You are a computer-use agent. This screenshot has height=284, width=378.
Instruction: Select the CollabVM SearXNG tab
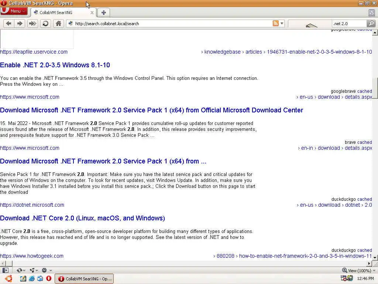pos(63,13)
